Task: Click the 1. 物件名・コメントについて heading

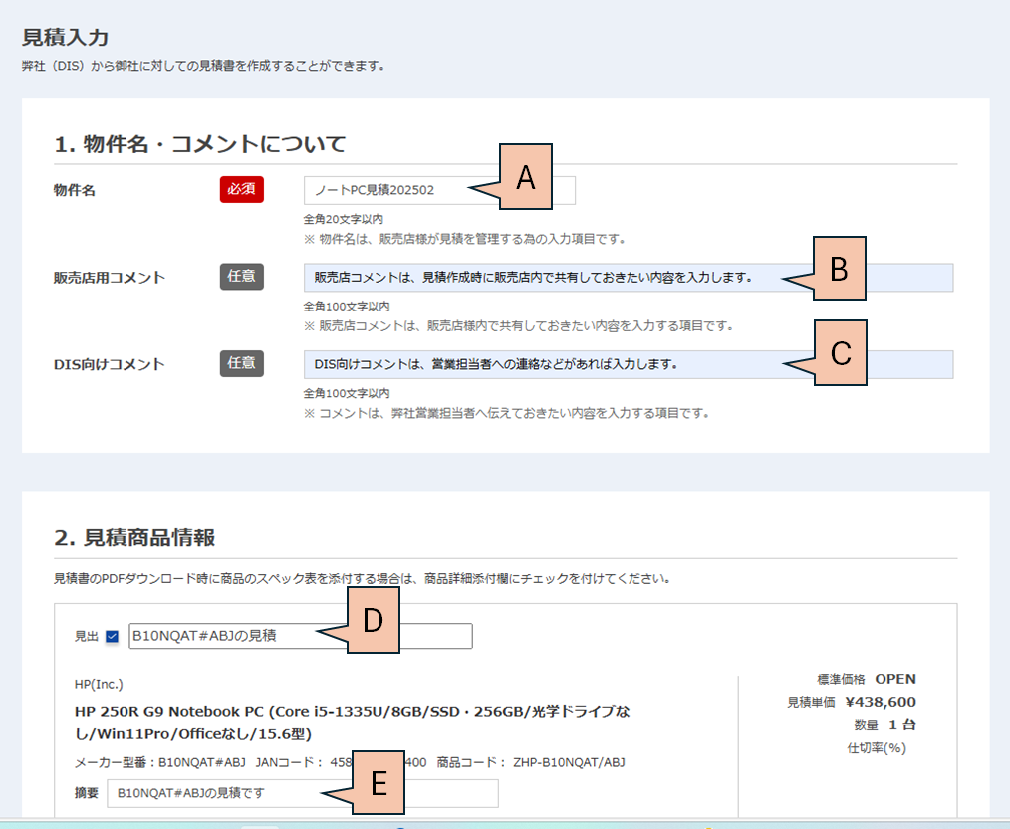Action: click(x=199, y=144)
